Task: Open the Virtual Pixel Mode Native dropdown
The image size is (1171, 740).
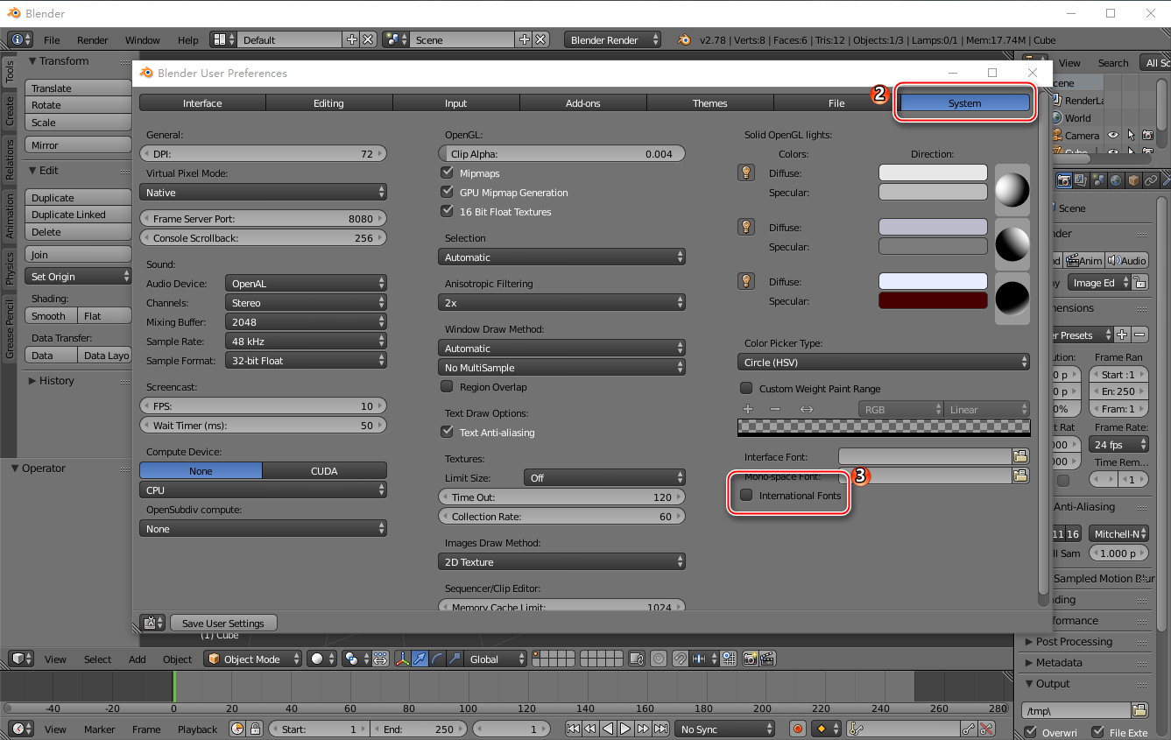Action: point(263,192)
